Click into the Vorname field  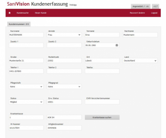102,35
